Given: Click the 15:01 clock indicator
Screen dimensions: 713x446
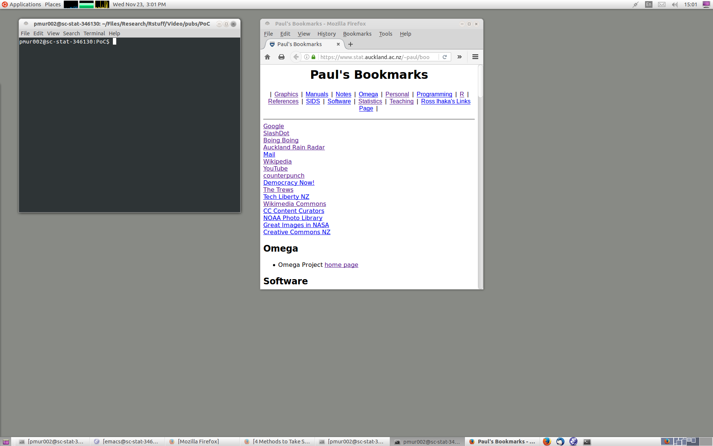Looking at the screenshot, I should click(x=691, y=4).
